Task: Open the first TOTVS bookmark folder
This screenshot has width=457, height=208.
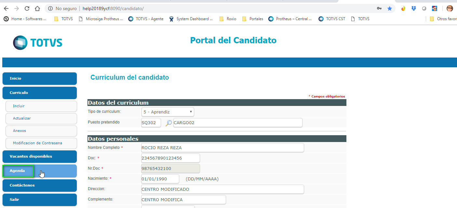Action: click(x=63, y=19)
